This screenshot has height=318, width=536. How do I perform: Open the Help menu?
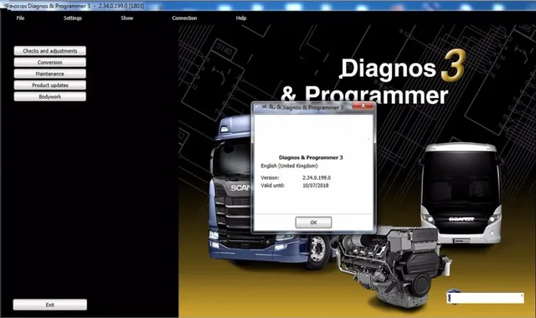point(241,18)
